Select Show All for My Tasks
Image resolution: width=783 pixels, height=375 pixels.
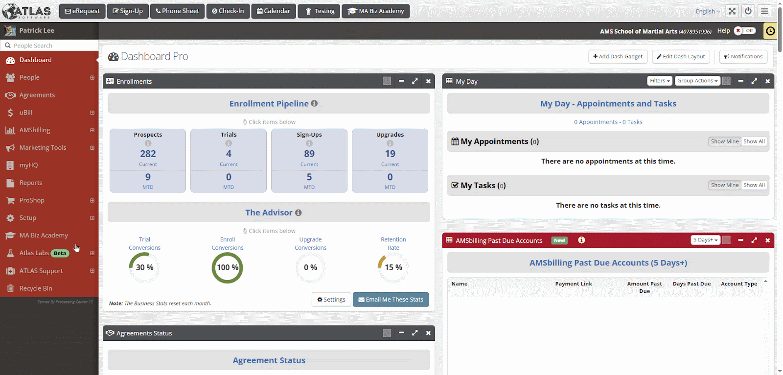[x=754, y=185]
